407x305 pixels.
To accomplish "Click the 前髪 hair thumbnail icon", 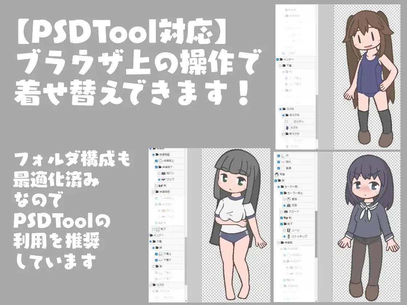I will point(277,174).
